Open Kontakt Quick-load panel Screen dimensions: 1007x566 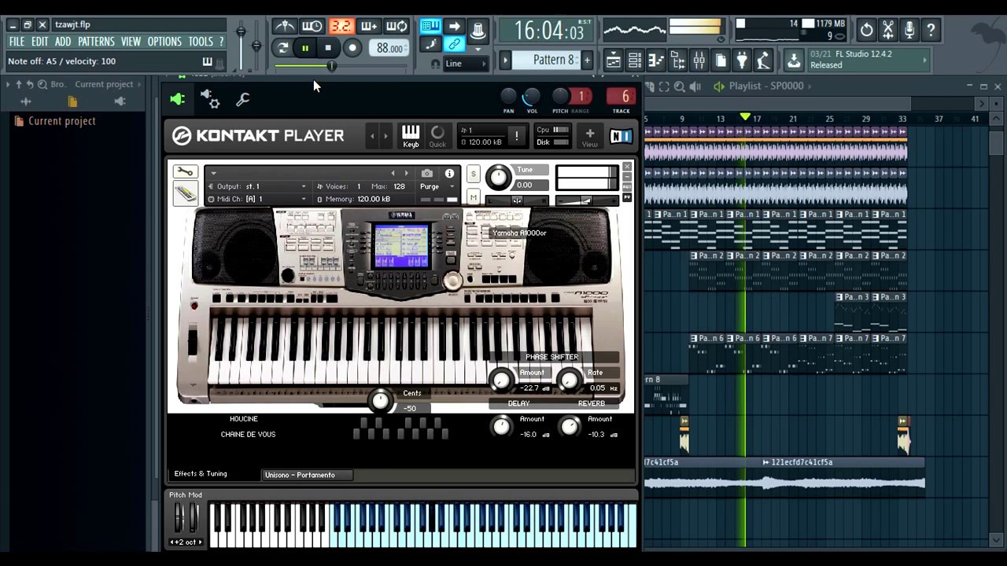tap(437, 135)
